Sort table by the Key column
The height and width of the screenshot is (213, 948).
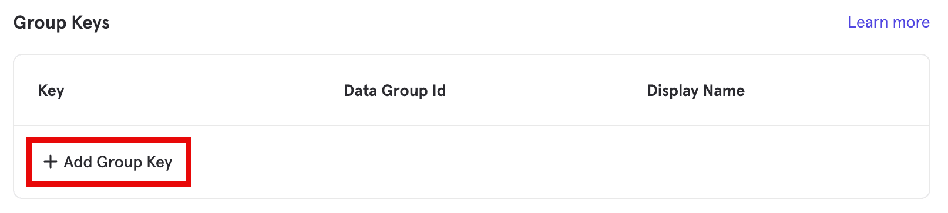pos(51,91)
